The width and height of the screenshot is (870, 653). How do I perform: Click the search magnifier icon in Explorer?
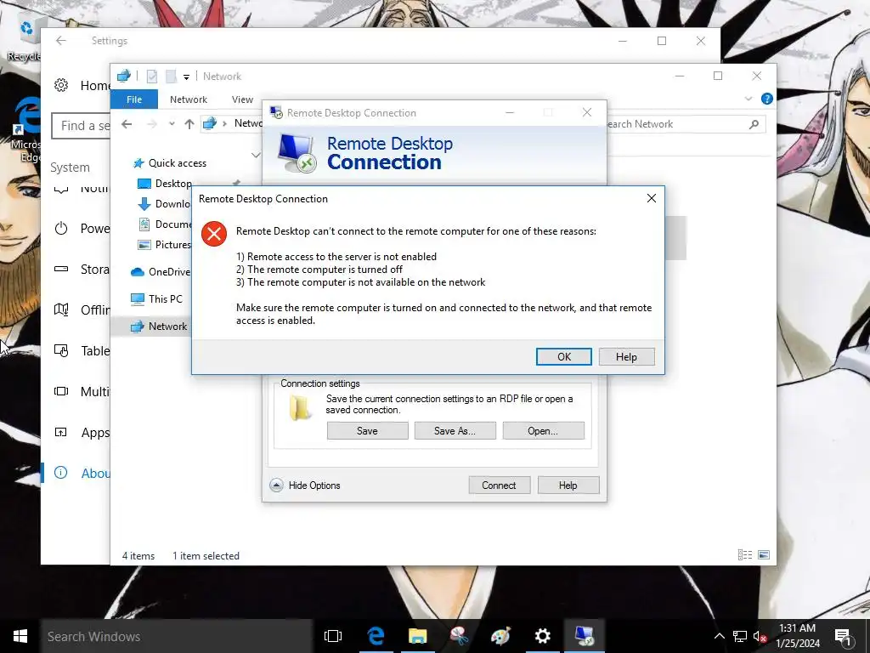(x=754, y=124)
